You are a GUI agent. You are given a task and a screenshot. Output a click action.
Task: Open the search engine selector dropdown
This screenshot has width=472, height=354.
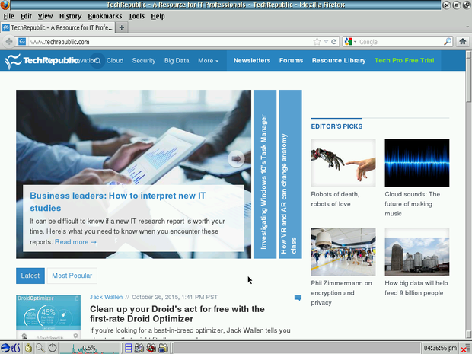(x=351, y=42)
